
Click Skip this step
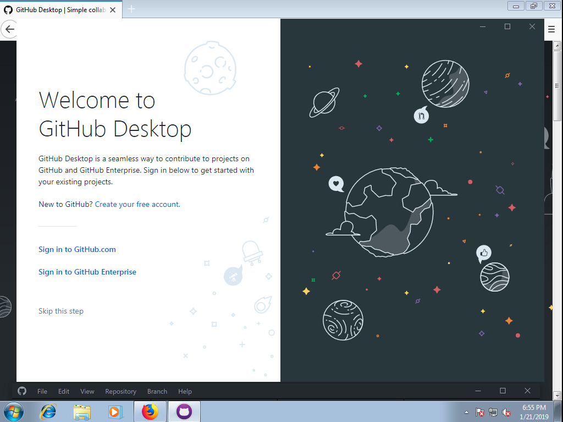pos(61,311)
